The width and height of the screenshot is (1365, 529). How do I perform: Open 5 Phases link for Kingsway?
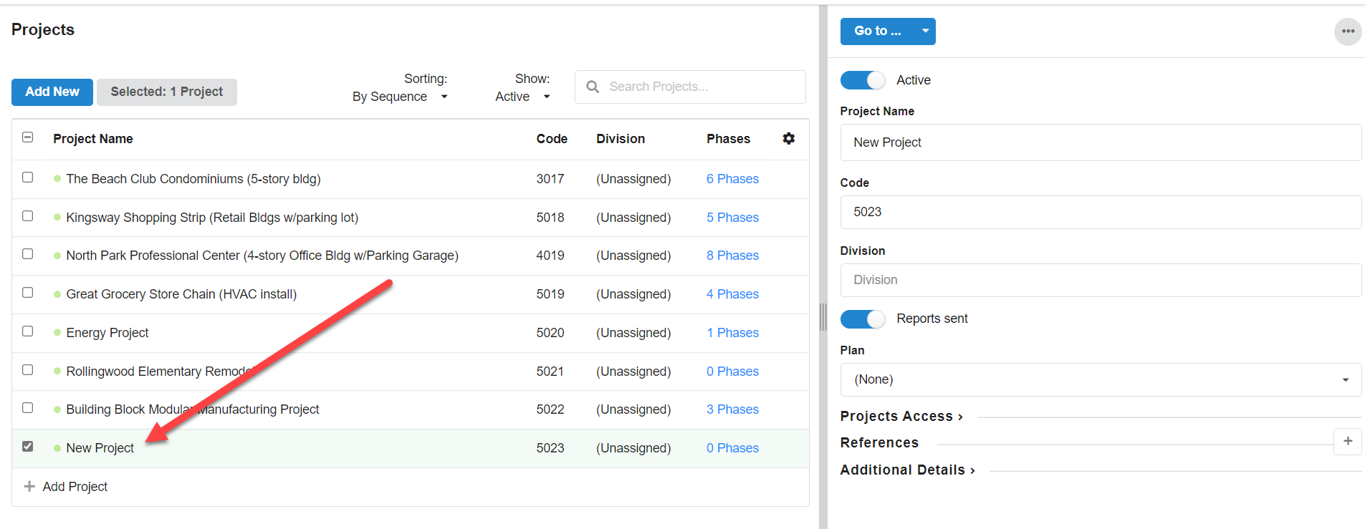coord(732,218)
